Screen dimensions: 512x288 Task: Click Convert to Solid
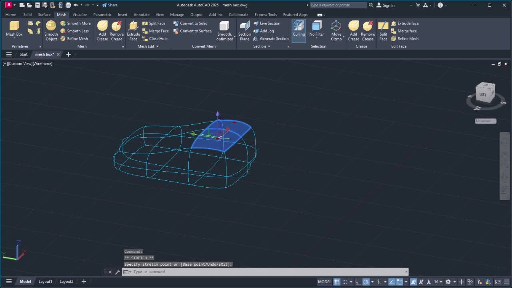pyautogui.click(x=190, y=23)
